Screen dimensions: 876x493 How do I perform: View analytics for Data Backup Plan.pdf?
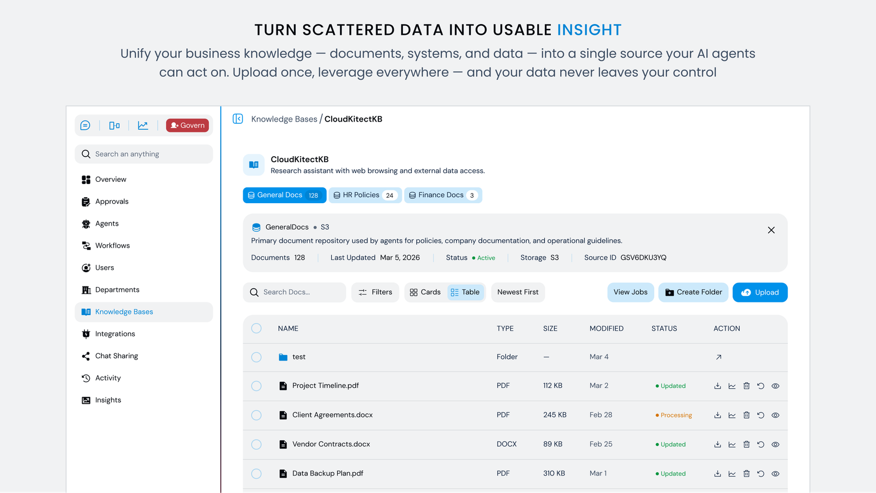coord(732,474)
